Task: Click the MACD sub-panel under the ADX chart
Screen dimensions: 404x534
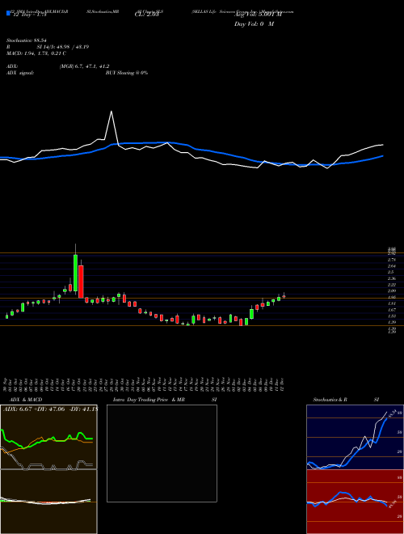Action: pos(48,502)
